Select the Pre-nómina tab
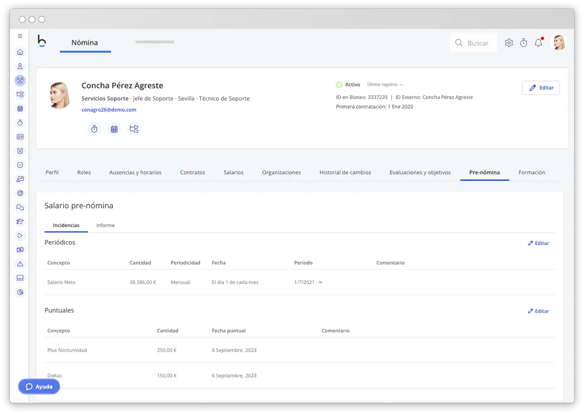Screen dimensions: 584x414 click(484, 173)
